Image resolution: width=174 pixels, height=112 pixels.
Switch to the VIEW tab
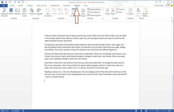tap(85, 6)
